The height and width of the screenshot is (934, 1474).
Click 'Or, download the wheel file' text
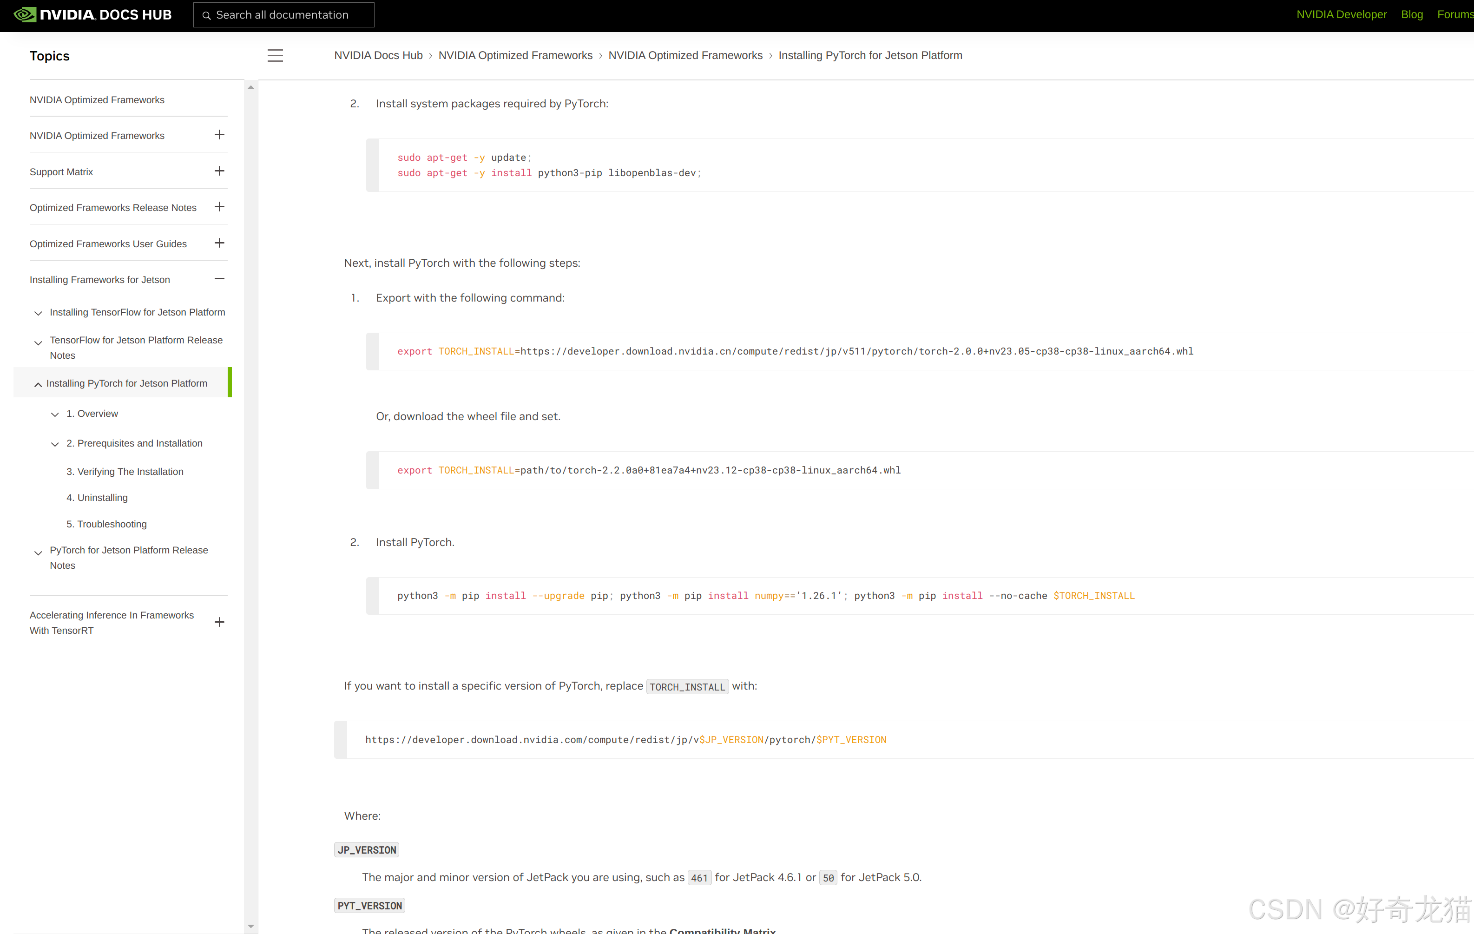pos(467,416)
